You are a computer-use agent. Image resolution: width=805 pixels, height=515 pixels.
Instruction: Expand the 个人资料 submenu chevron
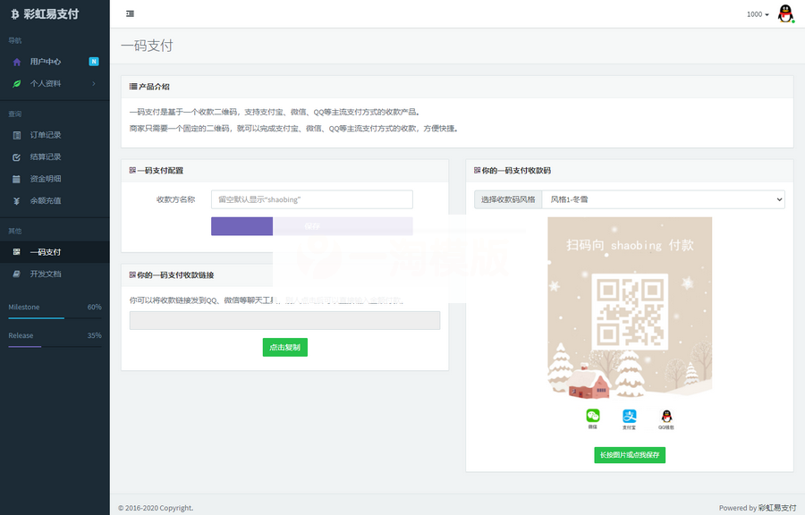(x=94, y=83)
